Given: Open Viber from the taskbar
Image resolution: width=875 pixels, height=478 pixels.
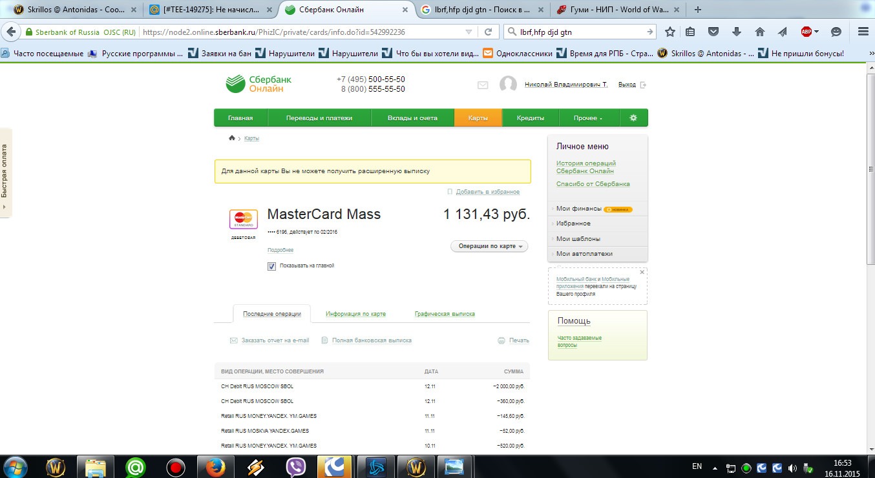Looking at the screenshot, I should click(x=295, y=466).
